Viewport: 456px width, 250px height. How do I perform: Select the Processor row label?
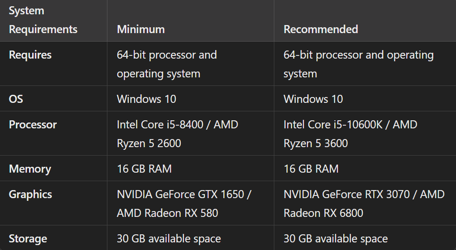point(33,124)
